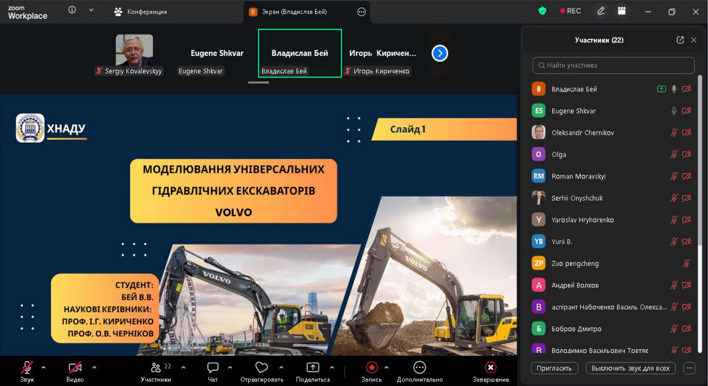Pop out the Participants panel

[x=680, y=40]
